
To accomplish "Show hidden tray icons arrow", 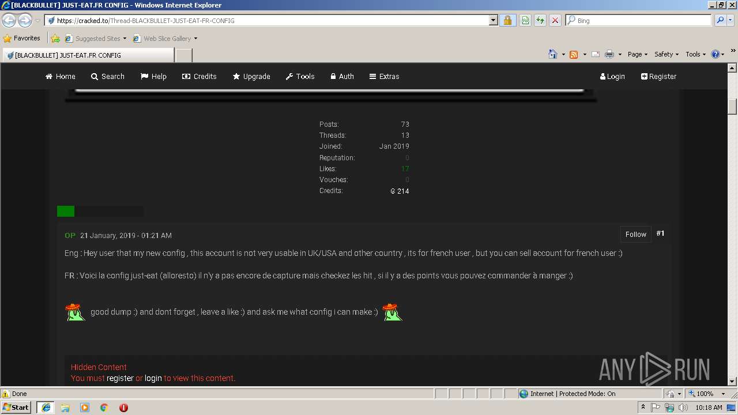I will pos(643,408).
